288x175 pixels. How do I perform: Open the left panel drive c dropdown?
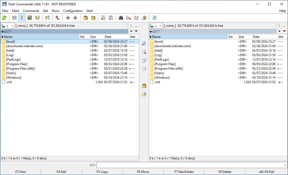[x=7, y=26]
